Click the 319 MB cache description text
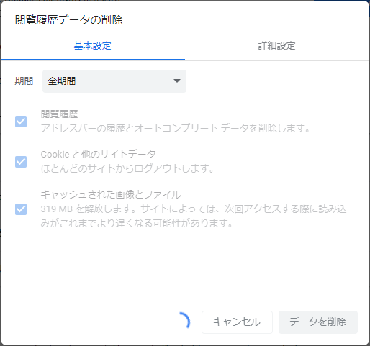The height and width of the screenshot is (346, 370). (x=194, y=216)
